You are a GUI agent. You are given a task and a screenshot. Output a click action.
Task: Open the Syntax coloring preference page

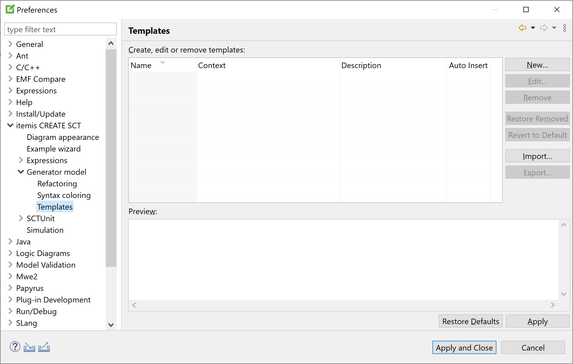click(64, 195)
